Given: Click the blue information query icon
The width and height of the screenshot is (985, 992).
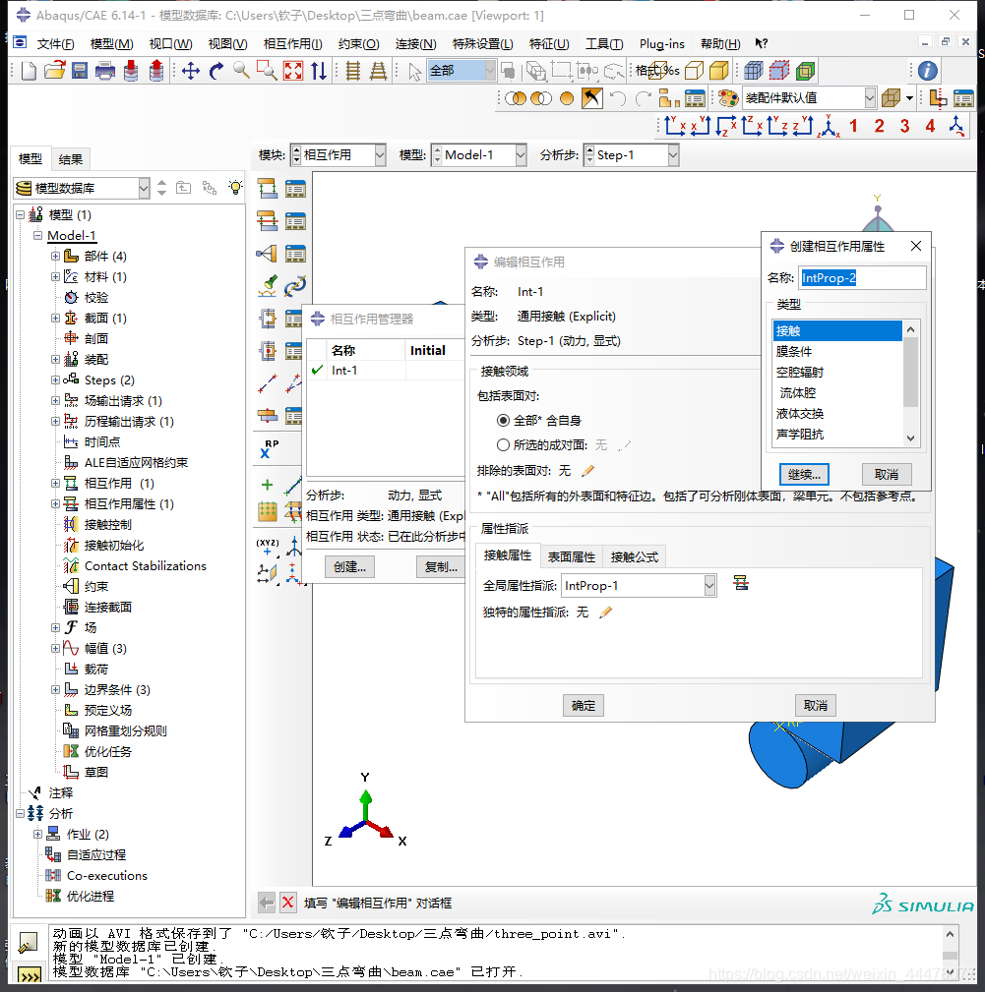Looking at the screenshot, I should tap(927, 70).
